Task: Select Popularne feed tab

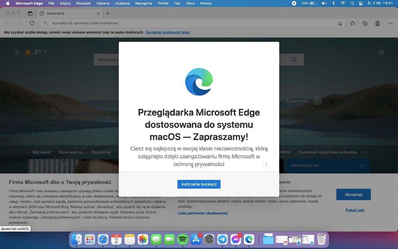Action: [101, 152]
